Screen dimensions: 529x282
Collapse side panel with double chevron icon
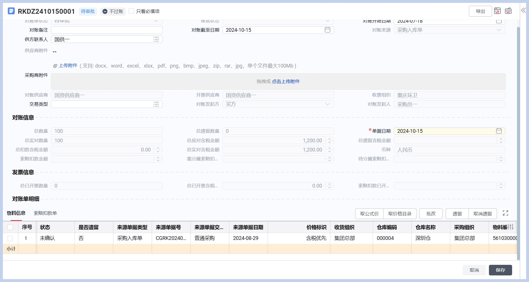pyautogui.click(x=523, y=11)
